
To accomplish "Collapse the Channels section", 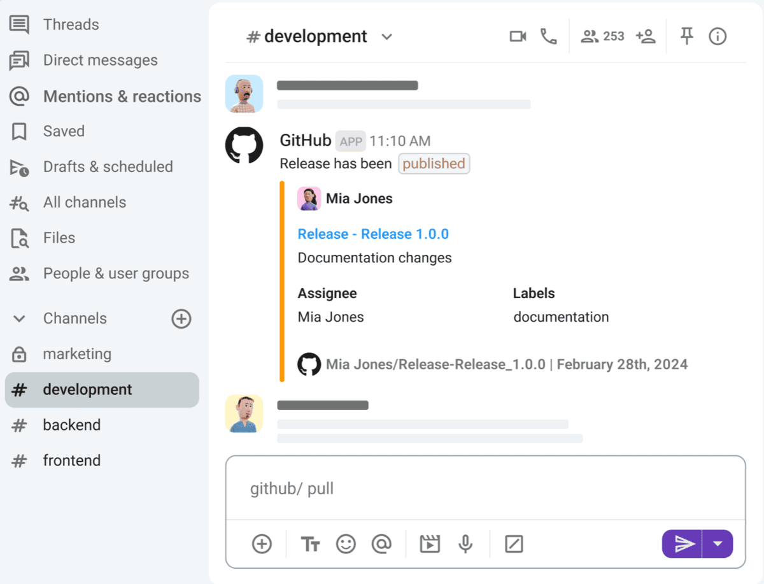I will pos(18,318).
